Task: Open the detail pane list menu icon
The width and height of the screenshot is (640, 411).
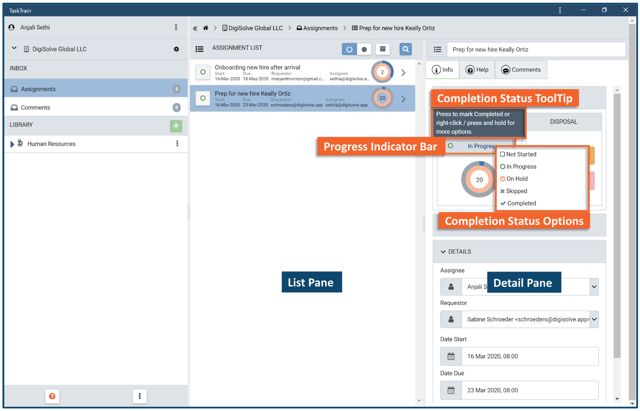Action: pos(438,49)
